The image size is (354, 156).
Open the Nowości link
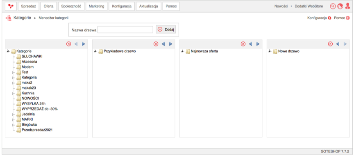point(281,6)
